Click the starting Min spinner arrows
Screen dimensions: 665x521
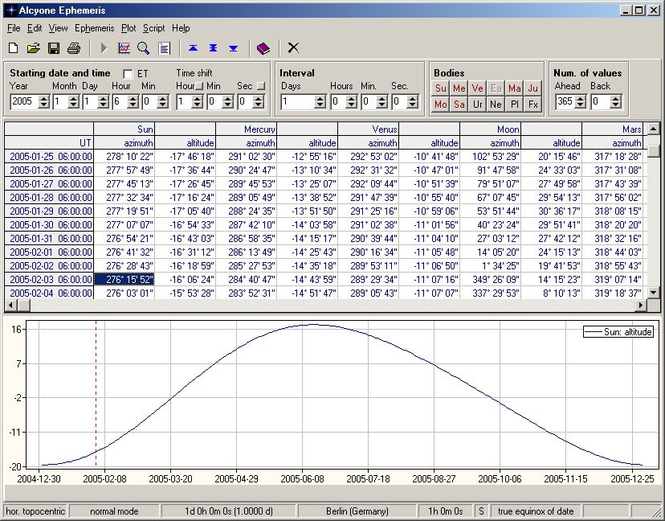click(x=162, y=102)
